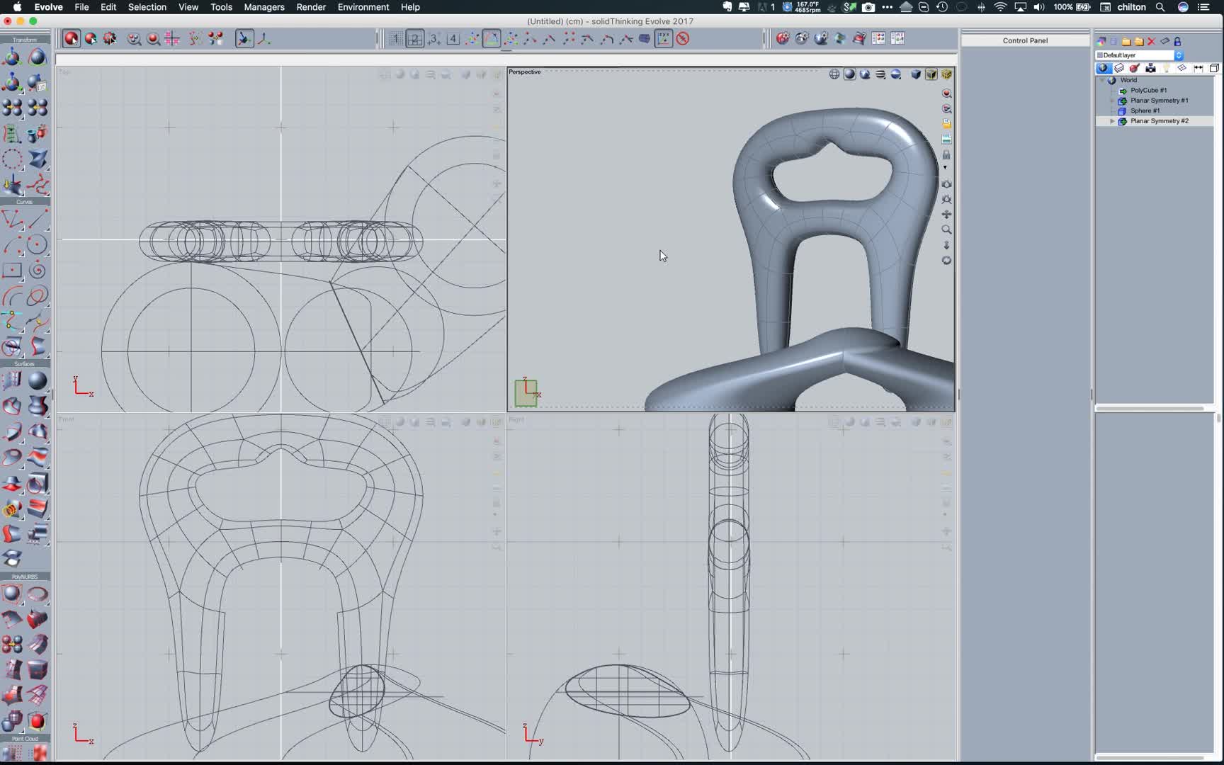This screenshot has height=765, width=1224.
Task: Toggle single viewport layout button
Action: 395,39
